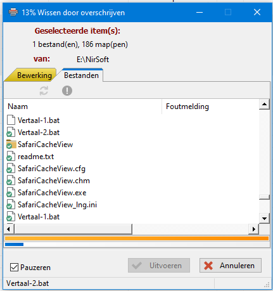Sort list by Naam column header
This screenshot has height=291, width=273.
[83, 107]
